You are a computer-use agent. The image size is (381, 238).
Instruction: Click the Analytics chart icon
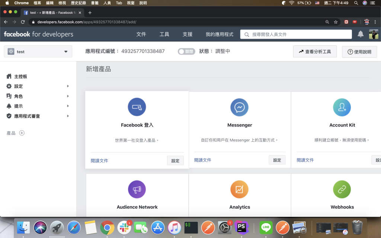[x=239, y=189]
